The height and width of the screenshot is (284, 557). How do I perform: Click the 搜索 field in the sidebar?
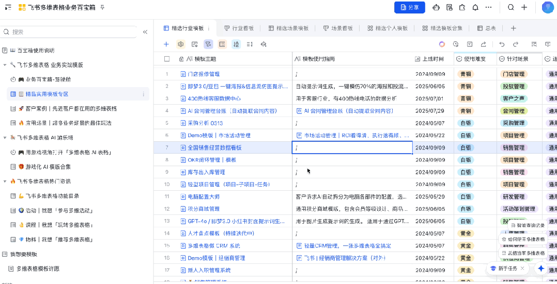tap(72, 32)
